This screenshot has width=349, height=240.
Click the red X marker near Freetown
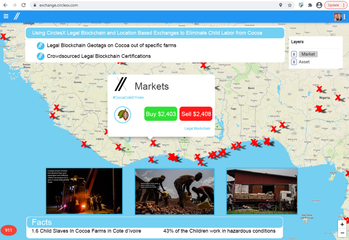tap(52, 115)
